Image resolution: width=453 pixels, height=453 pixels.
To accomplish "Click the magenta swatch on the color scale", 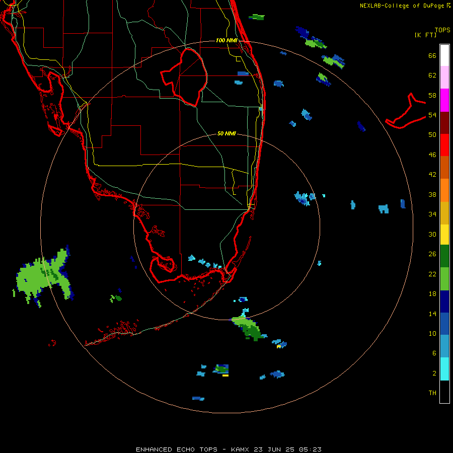I will (x=444, y=100).
